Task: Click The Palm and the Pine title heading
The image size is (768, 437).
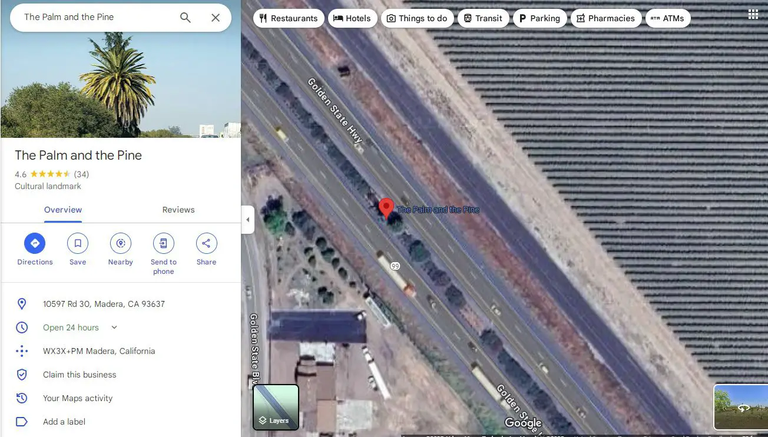Action: tap(78, 155)
